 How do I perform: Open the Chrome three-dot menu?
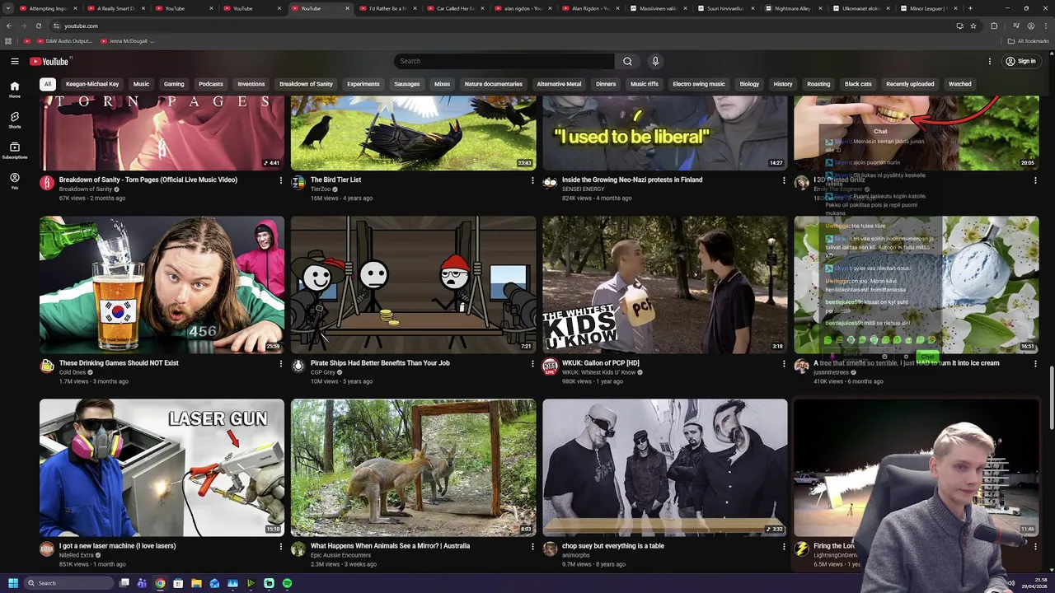(x=1046, y=26)
